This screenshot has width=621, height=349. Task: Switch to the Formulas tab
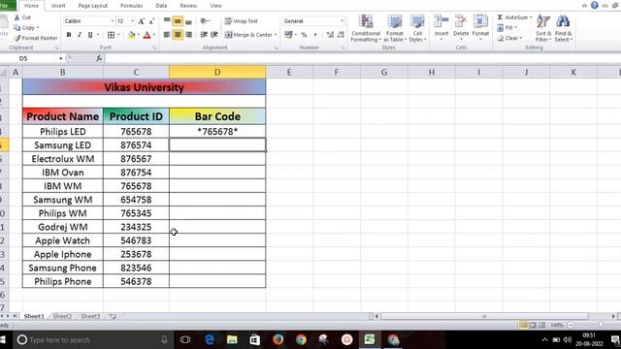click(132, 6)
